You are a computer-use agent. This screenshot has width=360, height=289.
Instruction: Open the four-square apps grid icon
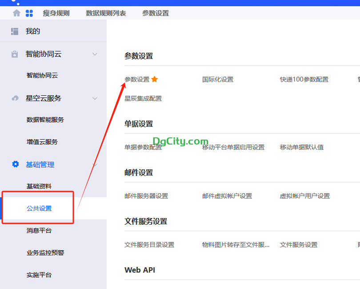(x=29, y=13)
